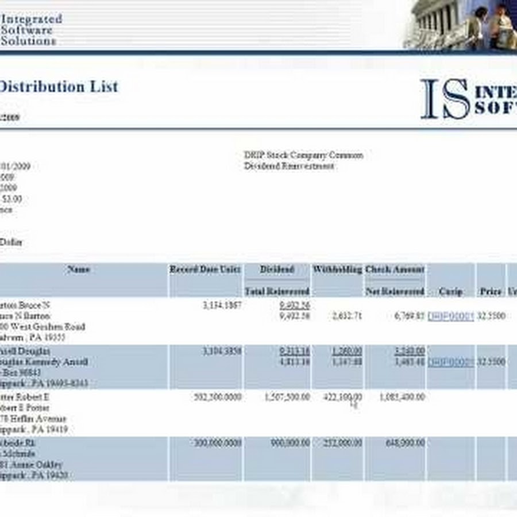Select record date units 3,134.1867
Image resolution: width=517 pixels, height=517 pixels.
tap(222, 305)
